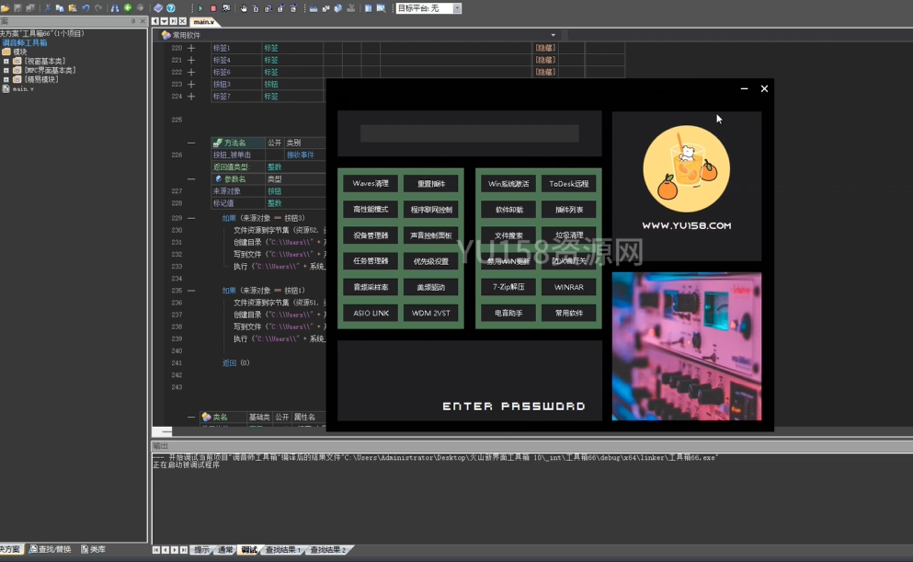The width and height of the screenshot is (913, 562).
Task: Open the 常用软件 navigation combo box
Action: tap(553, 35)
